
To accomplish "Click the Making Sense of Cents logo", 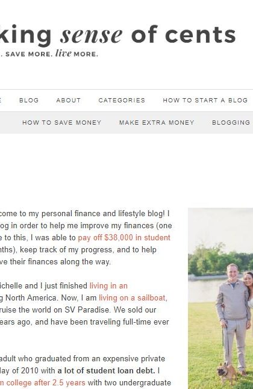I will 117,35.
